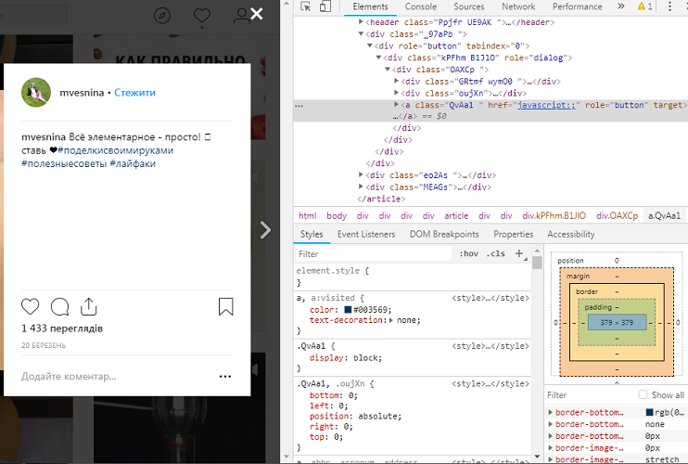Image resolution: width=688 pixels, height=464 pixels.
Task: Open hashtag #полезныесоветы
Action: point(64,163)
